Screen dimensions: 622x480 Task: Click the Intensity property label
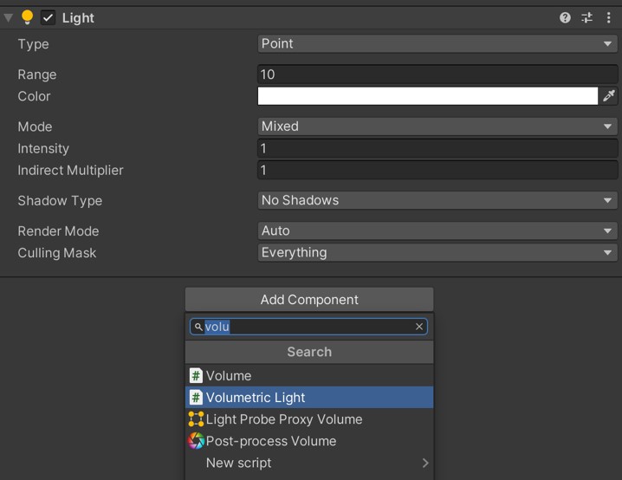(43, 148)
